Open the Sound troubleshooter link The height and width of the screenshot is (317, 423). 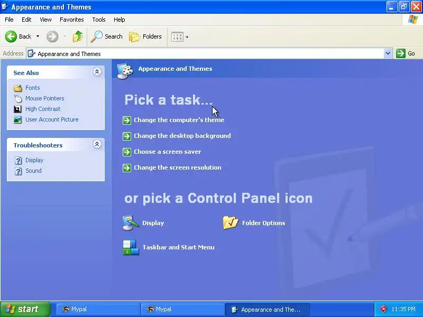coord(33,171)
